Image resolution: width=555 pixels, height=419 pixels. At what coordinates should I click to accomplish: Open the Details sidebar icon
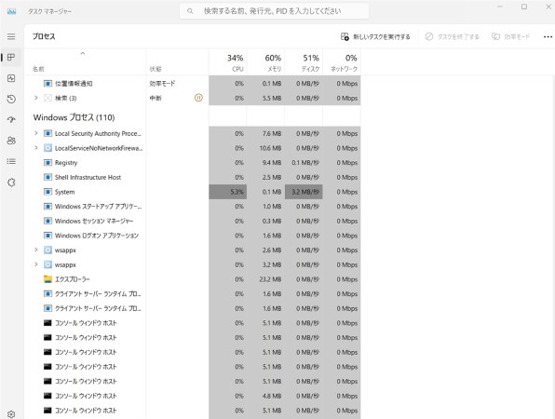[x=11, y=161]
